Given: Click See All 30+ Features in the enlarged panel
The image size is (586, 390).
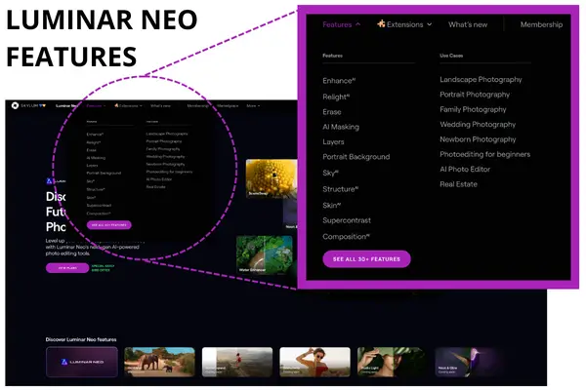Looking at the screenshot, I should (366, 259).
